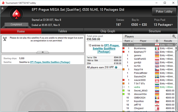Click the players list vertical scrollbar
Viewport: 178px width, 112px height.
pyautogui.click(x=176, y=77)
